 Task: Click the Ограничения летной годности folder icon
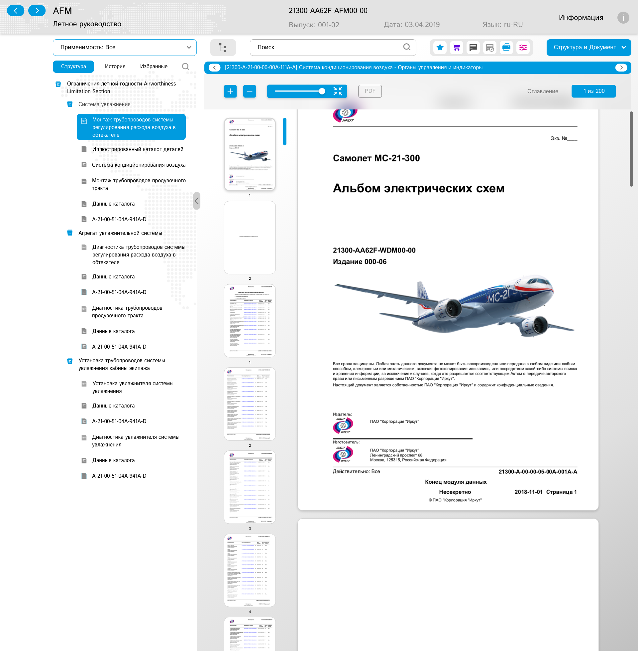(58, 84)
